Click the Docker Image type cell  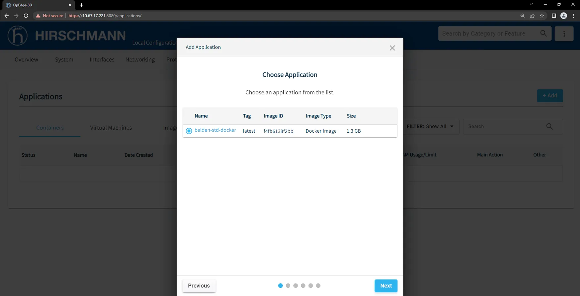point(321,131)
